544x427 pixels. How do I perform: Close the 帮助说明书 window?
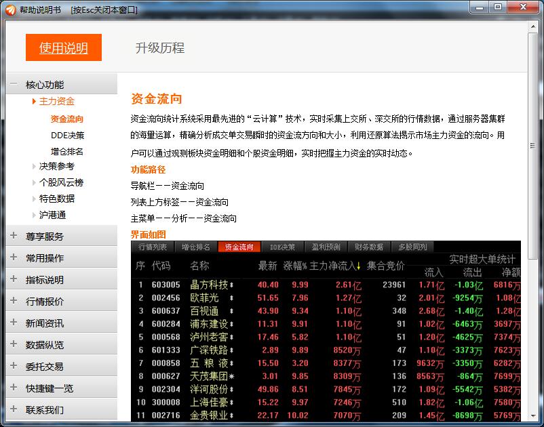(x=523, y=7)
